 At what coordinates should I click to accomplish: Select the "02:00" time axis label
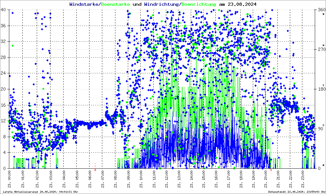pos(37,179)
